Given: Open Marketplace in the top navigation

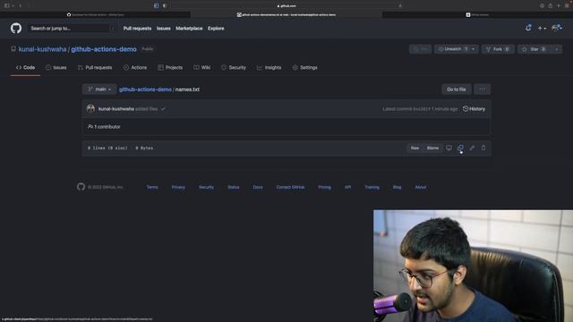Looking at the screenshot, I should 189,28.
